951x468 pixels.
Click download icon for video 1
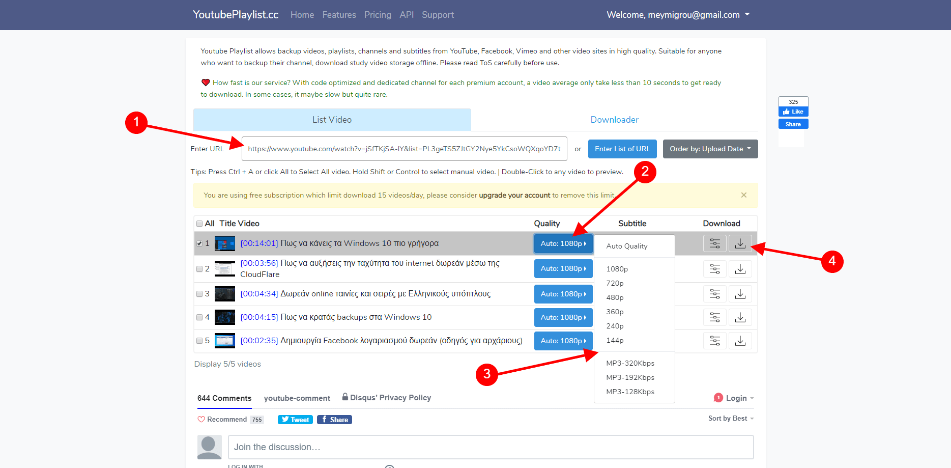pos(740,244)
